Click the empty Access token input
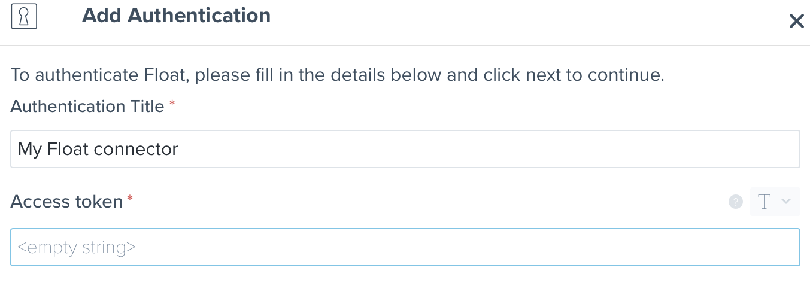 tap(405, 247)
